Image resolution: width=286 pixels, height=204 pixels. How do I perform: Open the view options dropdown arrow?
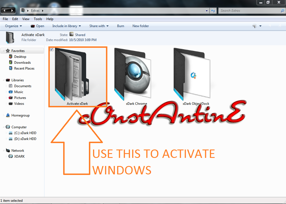tap(261, 26)
